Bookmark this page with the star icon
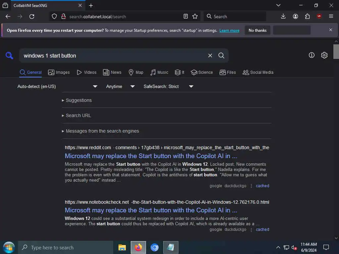 [195, 17]
